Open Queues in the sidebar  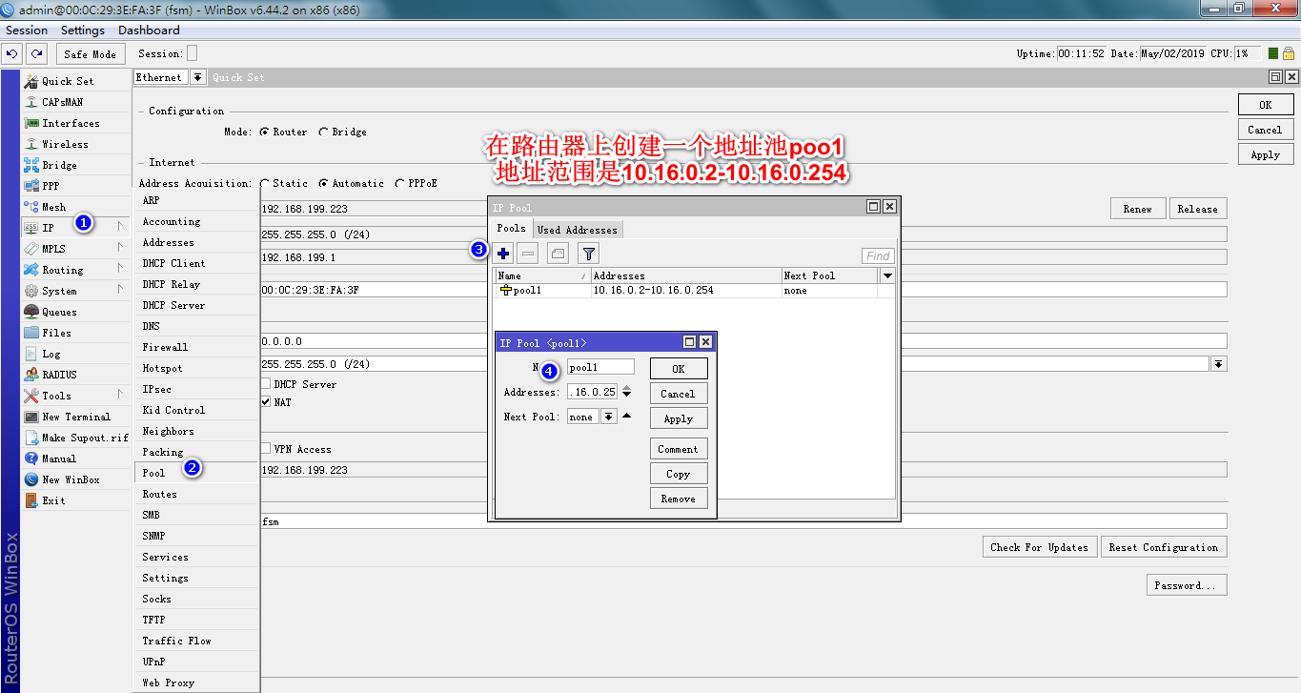(x=59, y=312)
